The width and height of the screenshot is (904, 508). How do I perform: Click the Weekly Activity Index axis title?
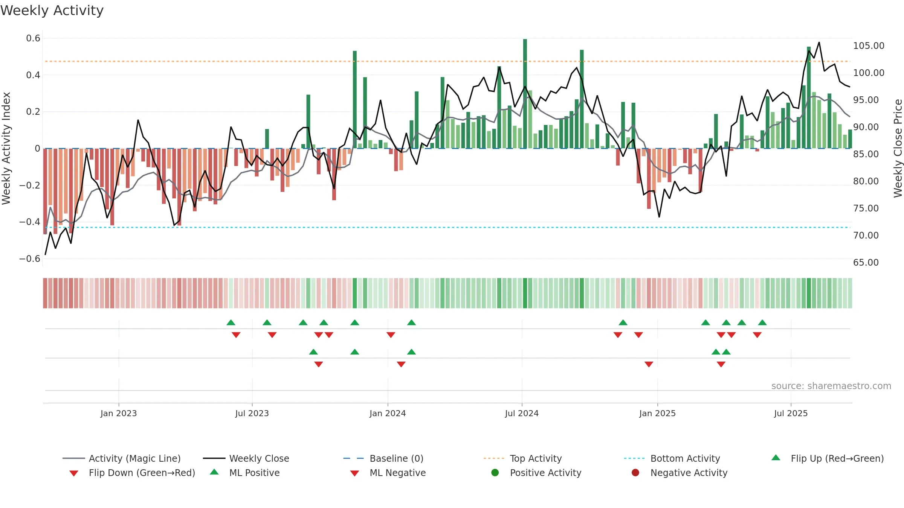6,148
